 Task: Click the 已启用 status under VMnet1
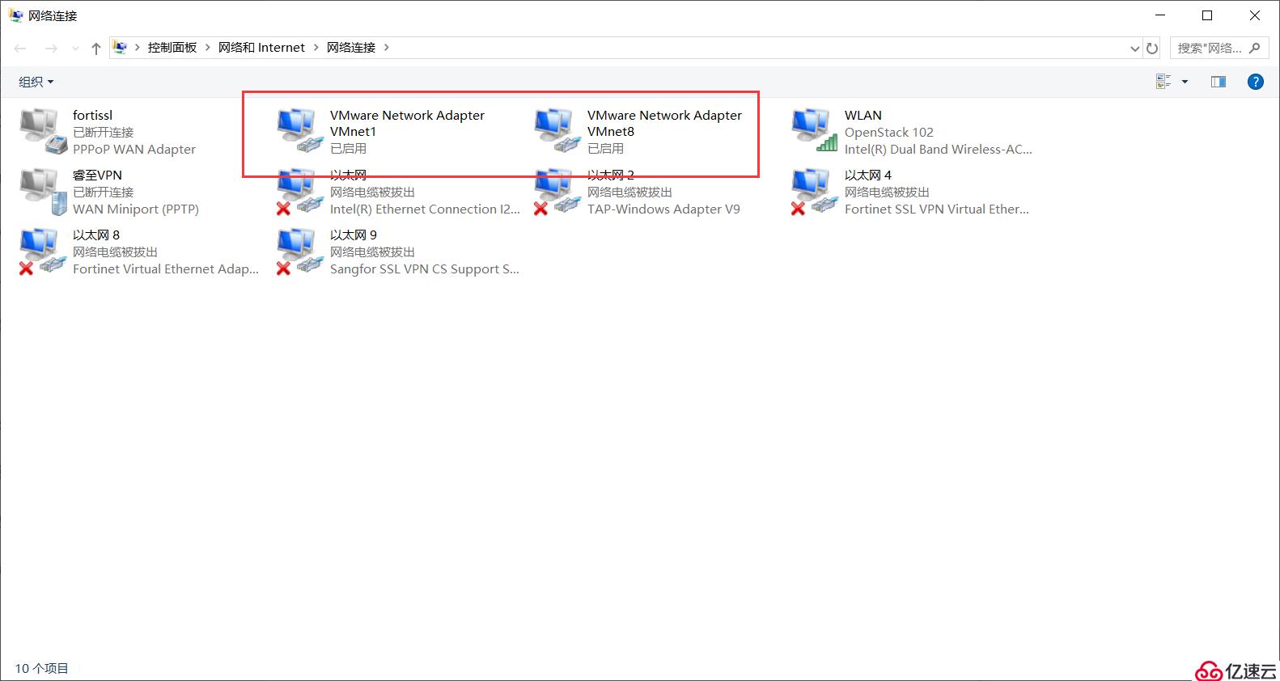point(349,149)
